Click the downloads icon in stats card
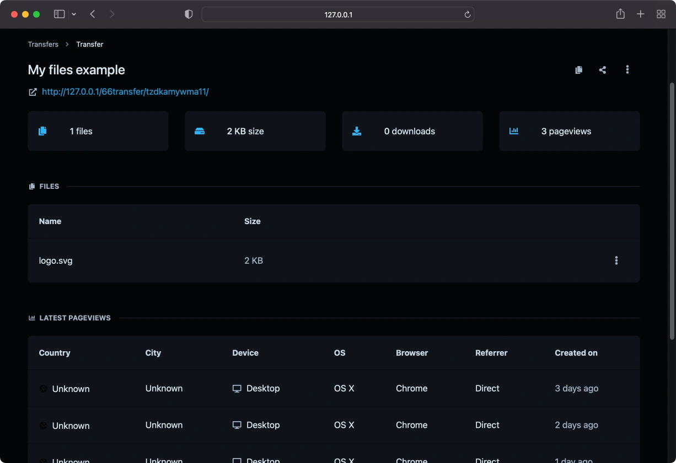Viewport: 676px width, 463px height. [357, 131]
